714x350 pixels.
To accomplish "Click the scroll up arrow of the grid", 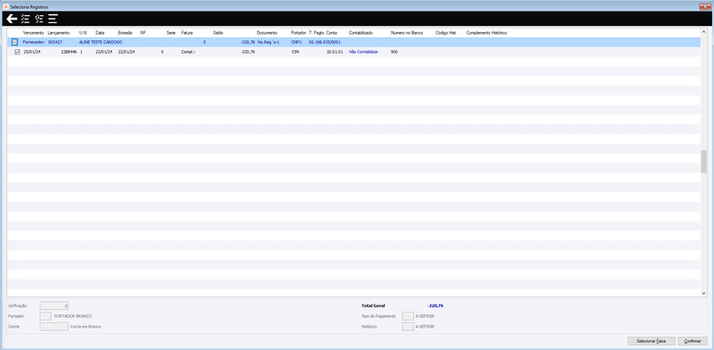I will point(703,32).
